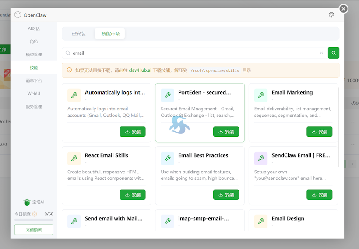Select the 技能市场 tab
This screenshot has height=249, width=359.
110,34
